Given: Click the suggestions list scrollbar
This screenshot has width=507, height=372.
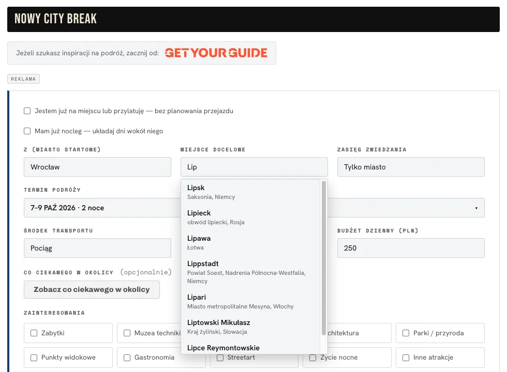Looking at the screenshot, I should click(x=324, y=258).
